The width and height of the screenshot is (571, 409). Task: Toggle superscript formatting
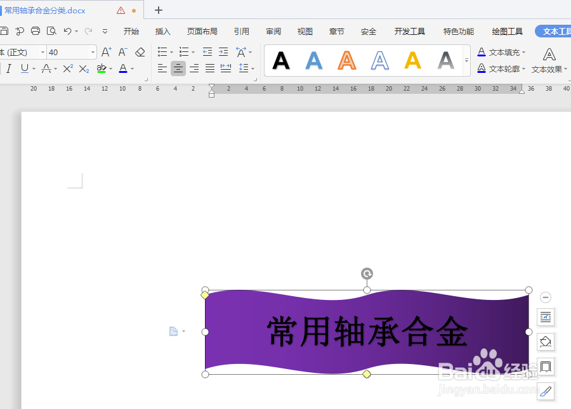coord(68,68)
